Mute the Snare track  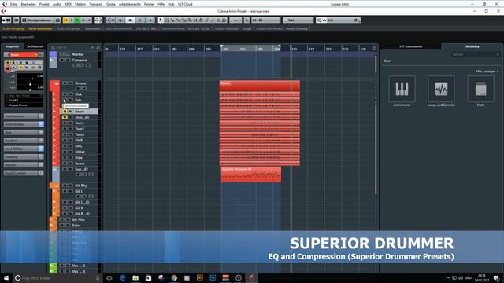(65, 112)
